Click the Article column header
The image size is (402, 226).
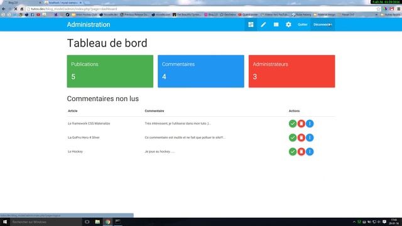[73, 111]
